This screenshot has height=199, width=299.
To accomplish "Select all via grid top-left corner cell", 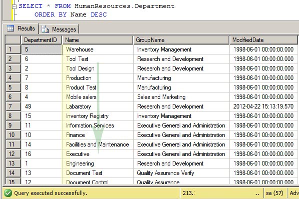I will pos(13,40).
